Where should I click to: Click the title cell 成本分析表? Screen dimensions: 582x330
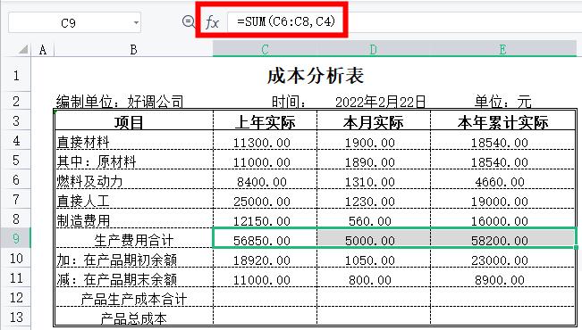(316, 76)
